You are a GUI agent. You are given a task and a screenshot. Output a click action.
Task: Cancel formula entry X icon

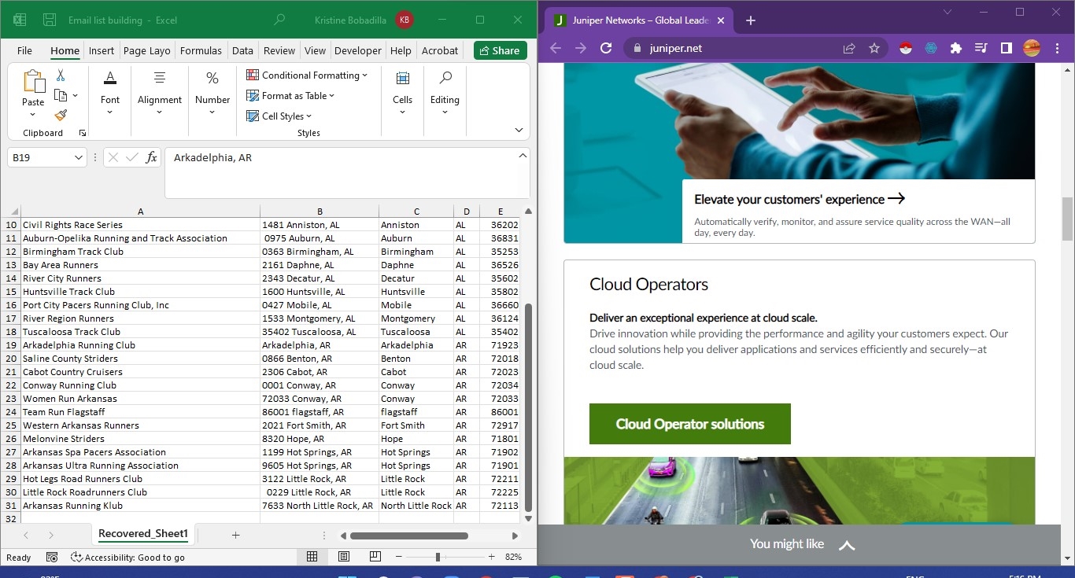click(x=113, y=157)
